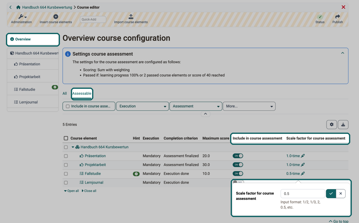Collapse the filter bar with the up chevron
This screenshot has height=223, width=359.
[x=205, y=114]
